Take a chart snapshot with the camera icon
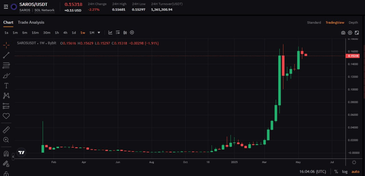Viewport: 365px width, 176px height. pos(343,33)
